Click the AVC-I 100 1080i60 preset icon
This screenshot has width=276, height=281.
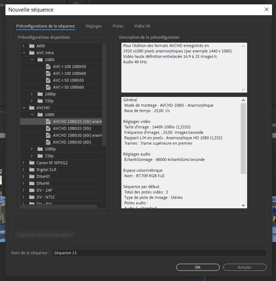point(48,73)
